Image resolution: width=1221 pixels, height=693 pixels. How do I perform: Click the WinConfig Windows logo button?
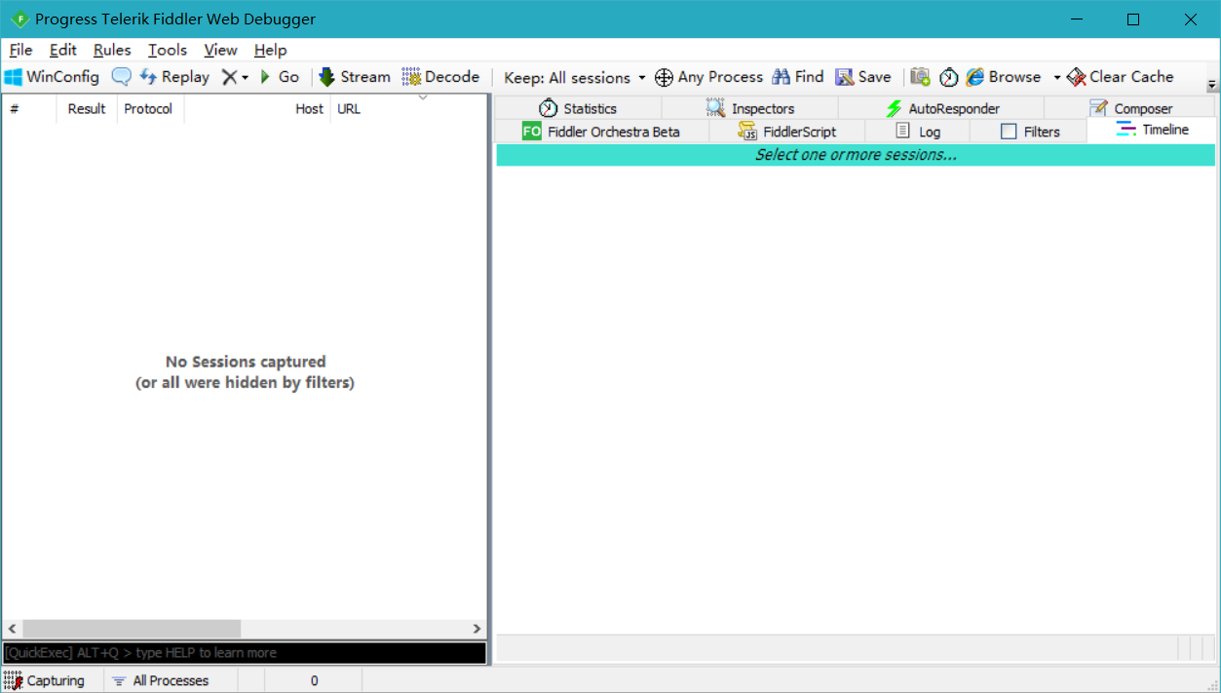(x=52, y=77)
